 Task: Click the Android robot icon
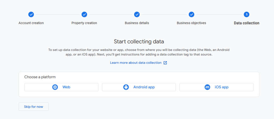(126, 87)
